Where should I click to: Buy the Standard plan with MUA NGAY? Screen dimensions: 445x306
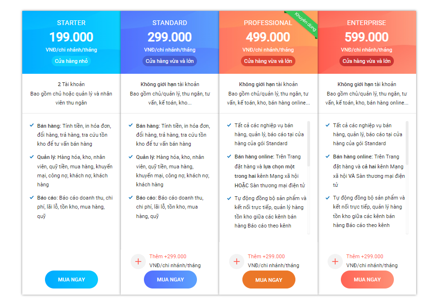tap(170, 280)
